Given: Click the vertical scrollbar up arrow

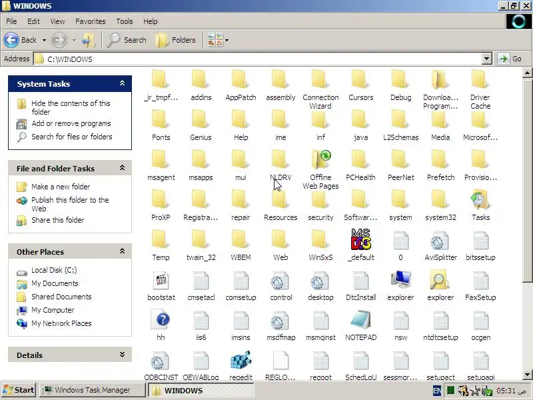Looking at the screenshot, I should pyautogui.click(x=527, y=73).
